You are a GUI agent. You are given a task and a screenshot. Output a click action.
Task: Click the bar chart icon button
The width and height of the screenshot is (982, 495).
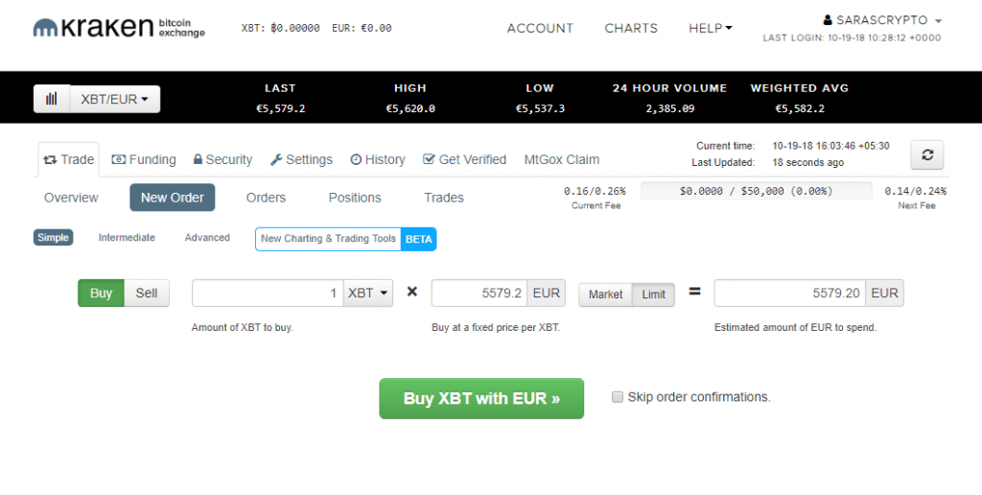click(x=52, y=99)
